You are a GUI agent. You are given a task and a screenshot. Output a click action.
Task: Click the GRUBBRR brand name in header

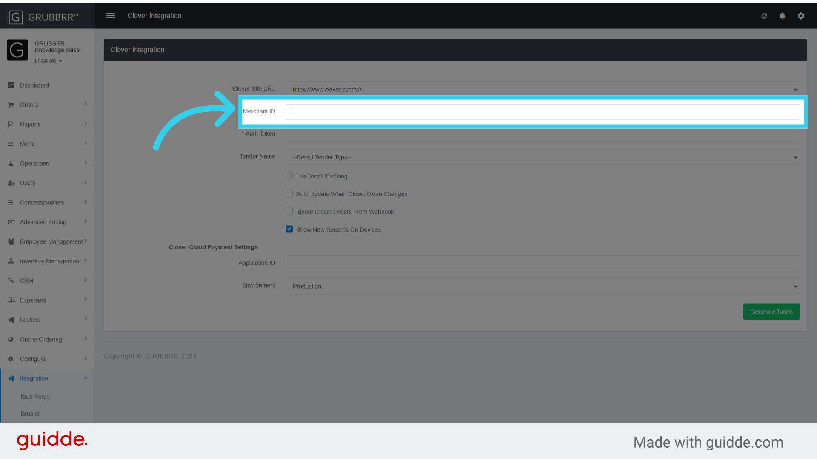pyautogui.click(x=53, y=17)
